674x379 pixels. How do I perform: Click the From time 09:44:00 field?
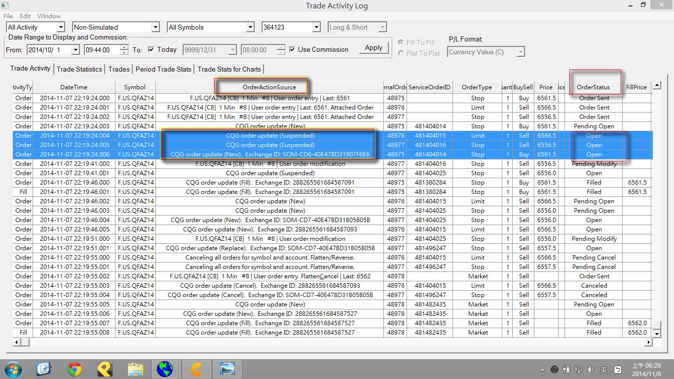(x=102, y=50)
